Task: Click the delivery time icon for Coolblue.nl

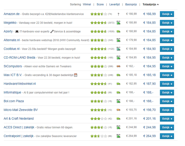Action: click(x=118, y=49)
